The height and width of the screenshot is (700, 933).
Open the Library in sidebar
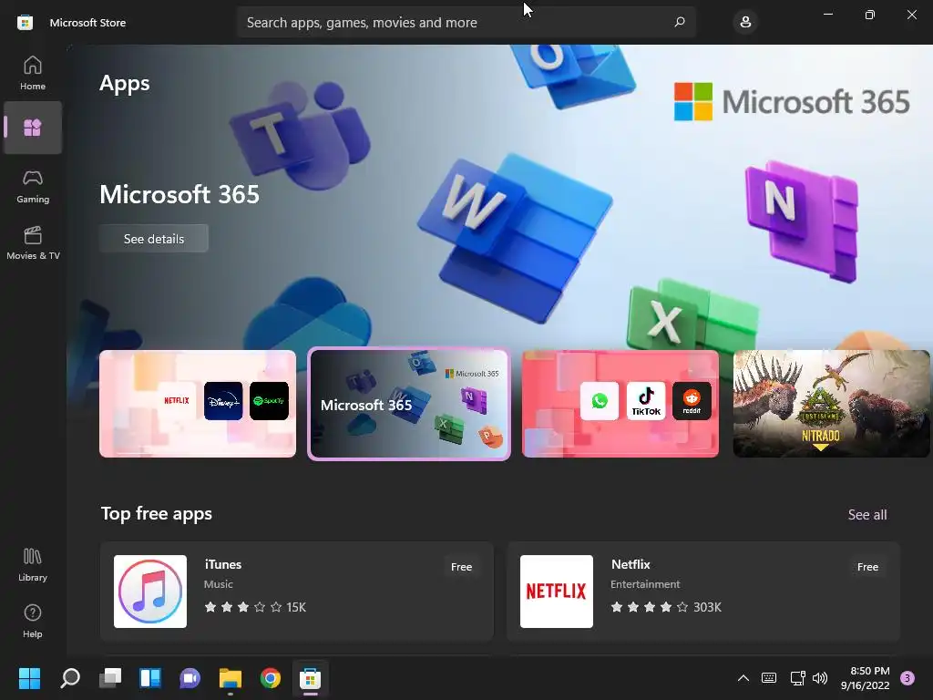33,565
